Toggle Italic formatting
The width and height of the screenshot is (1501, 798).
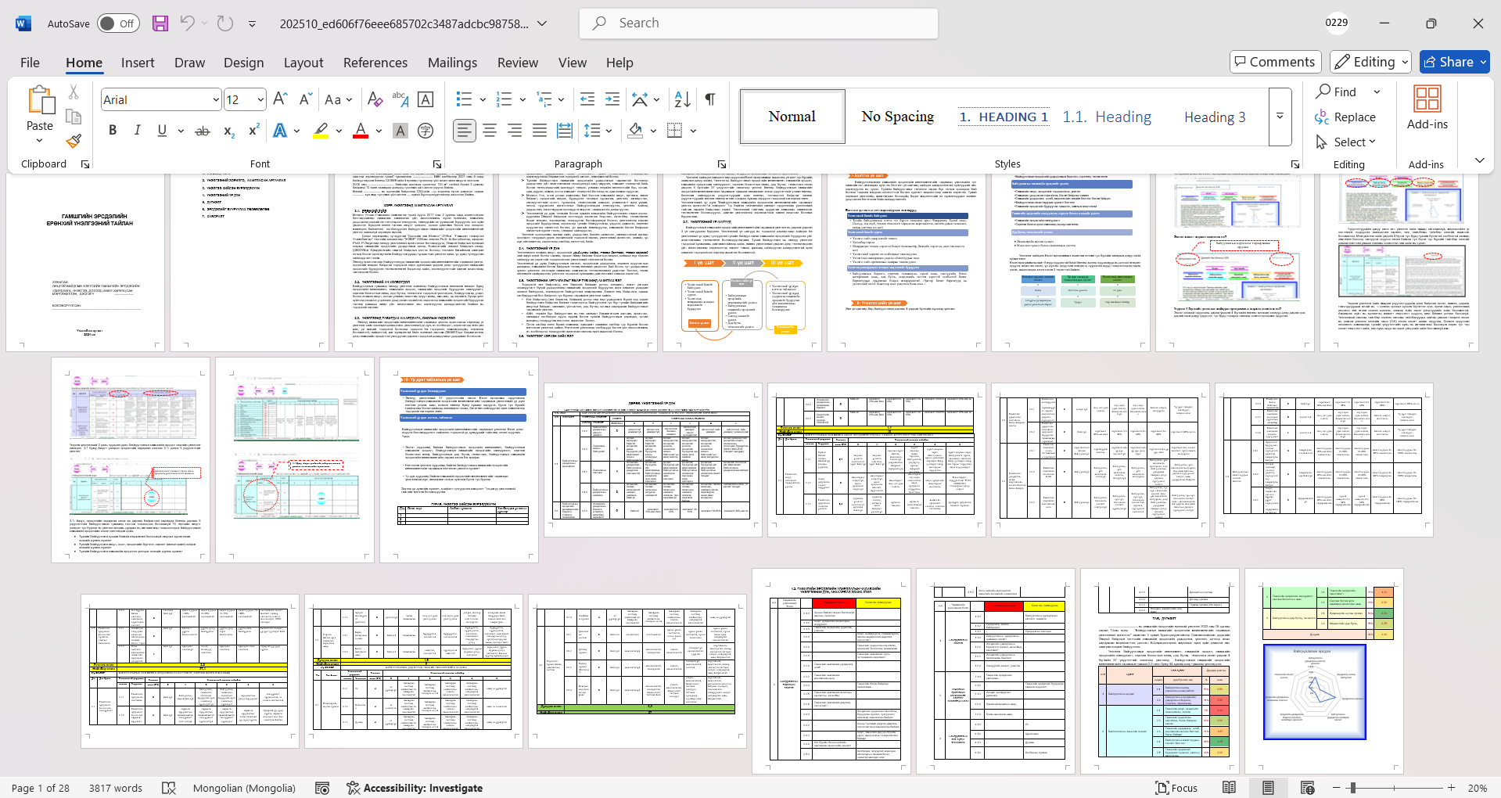(x=138, y=131)
